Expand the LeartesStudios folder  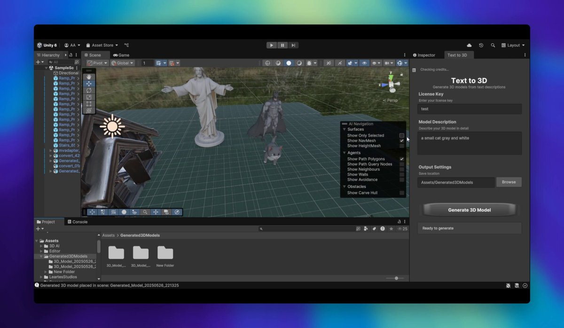(x=41, y=277)
